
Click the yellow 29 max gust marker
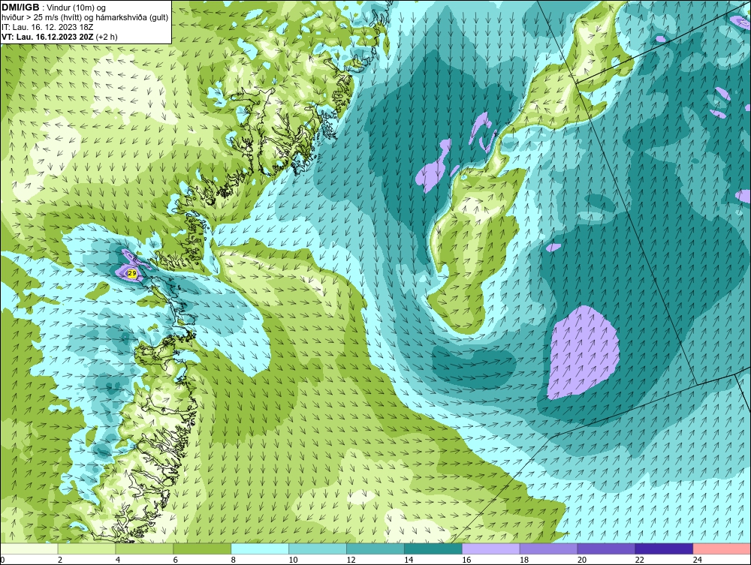coord(133,274)
